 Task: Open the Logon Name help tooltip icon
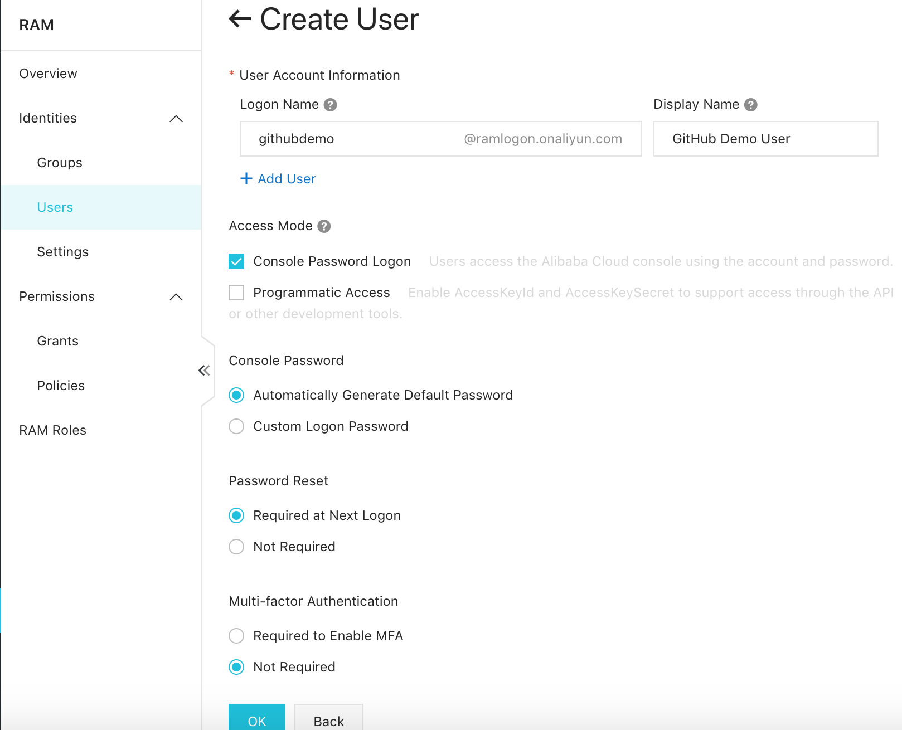(x=331, y=105)
